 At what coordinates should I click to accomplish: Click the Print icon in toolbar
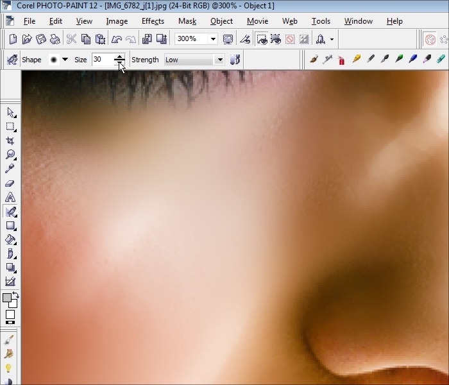(x=56, y=39)
